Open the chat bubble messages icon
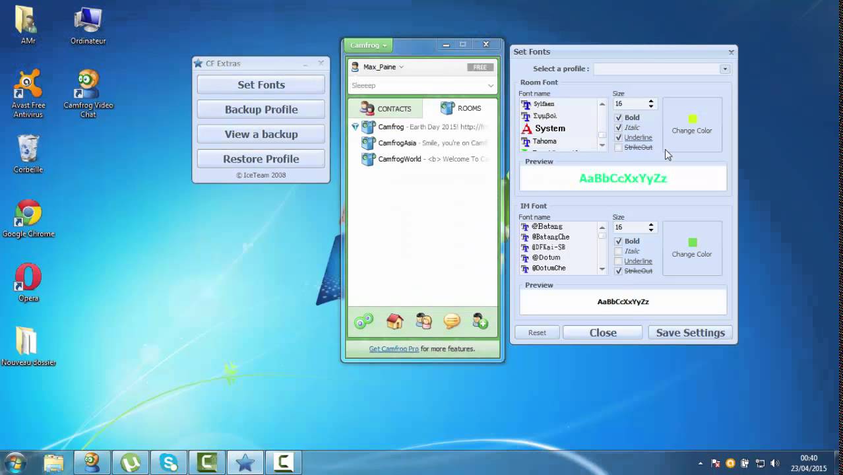This screenshot has height=475, width=843. pos(452,321)
